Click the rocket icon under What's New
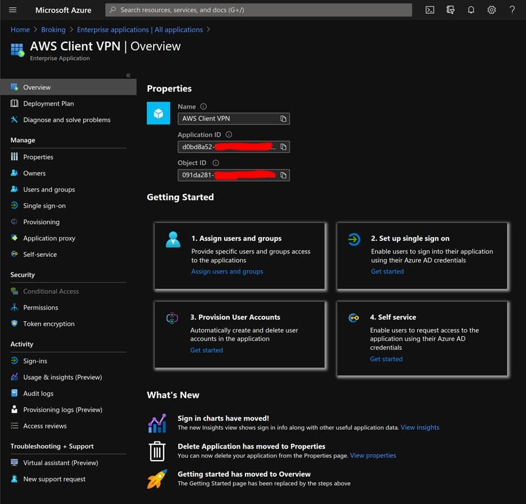The width and height of the screenshot is (526, 504). coord(157,479)
